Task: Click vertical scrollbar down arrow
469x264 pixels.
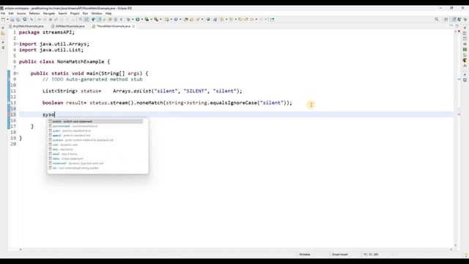Action: click(x=456, y=246)
